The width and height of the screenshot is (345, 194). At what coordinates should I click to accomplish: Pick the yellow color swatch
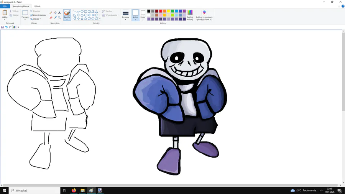[169, 11]
